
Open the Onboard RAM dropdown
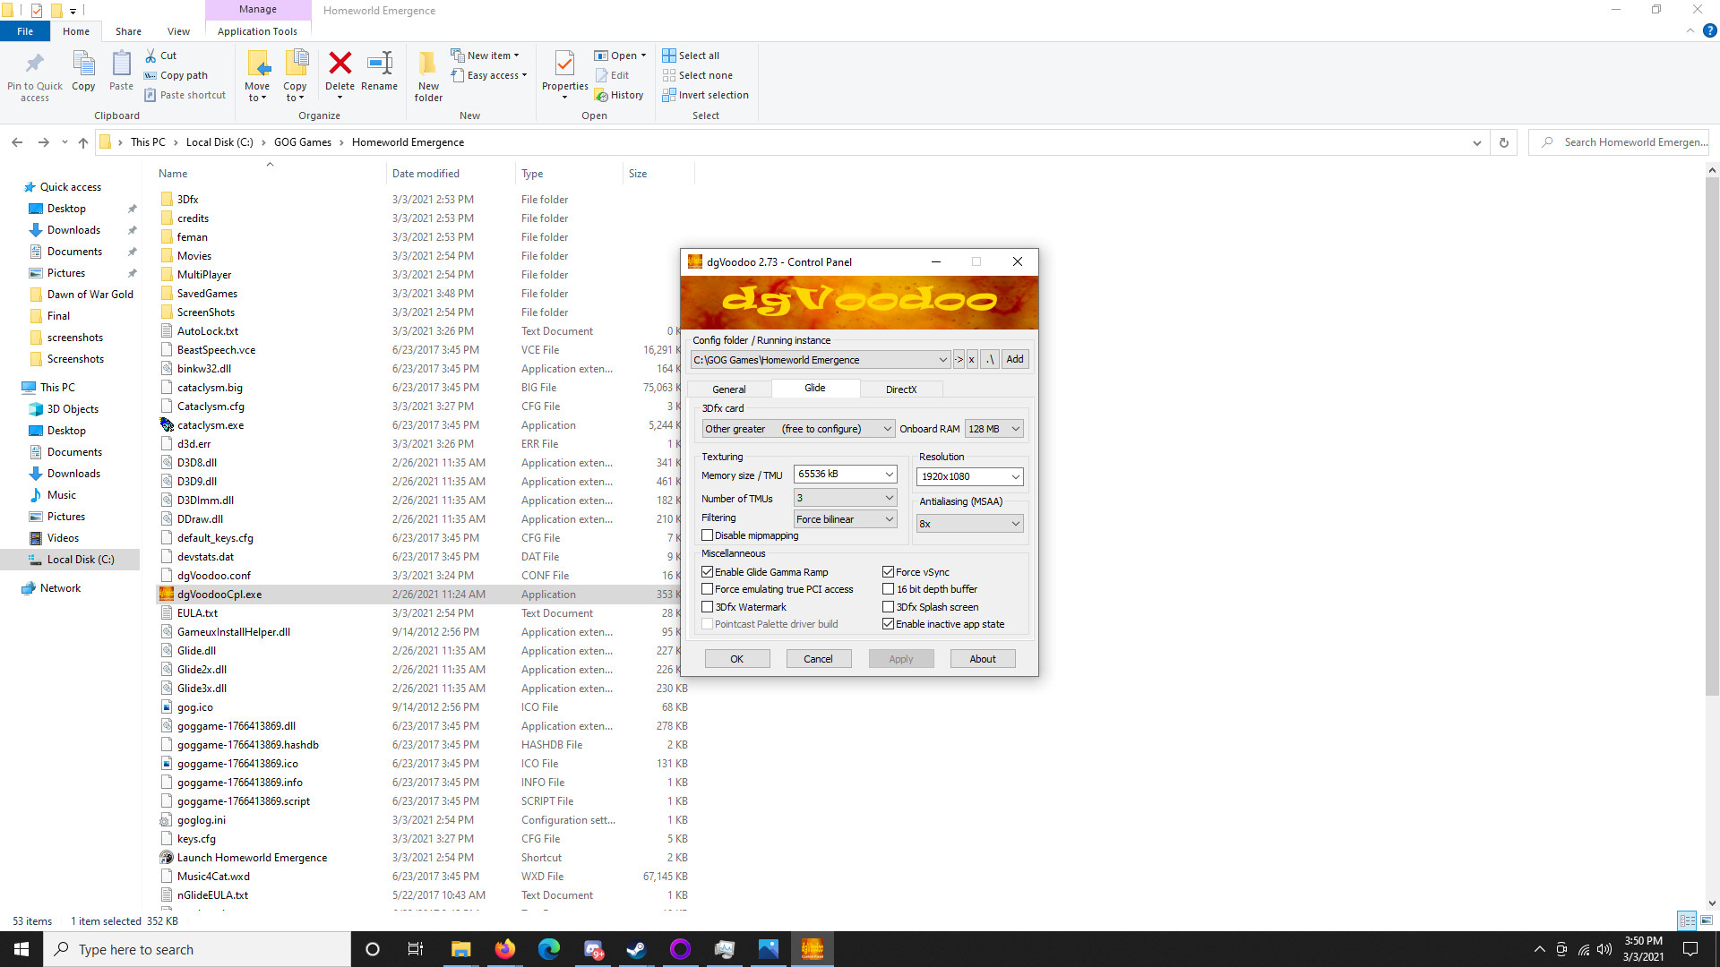(x=994, y=429)
